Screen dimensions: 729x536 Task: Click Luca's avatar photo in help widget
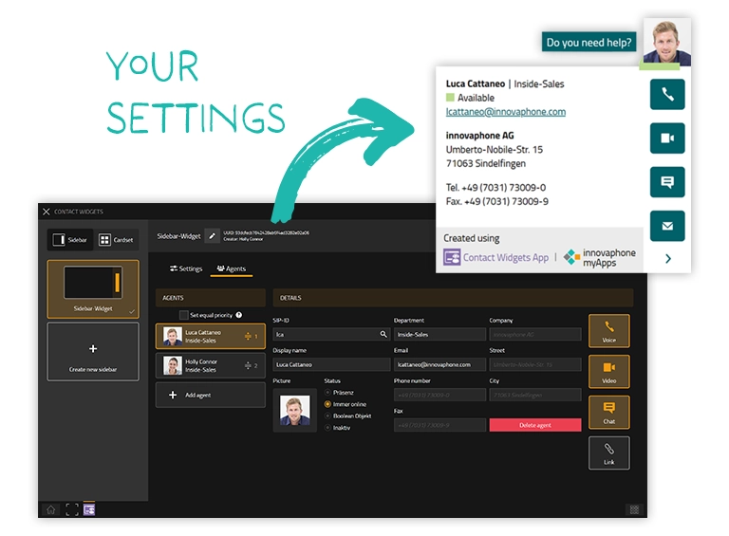(x=666, y=43)
